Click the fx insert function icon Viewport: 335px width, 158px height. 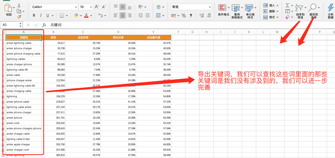(44, 25)
